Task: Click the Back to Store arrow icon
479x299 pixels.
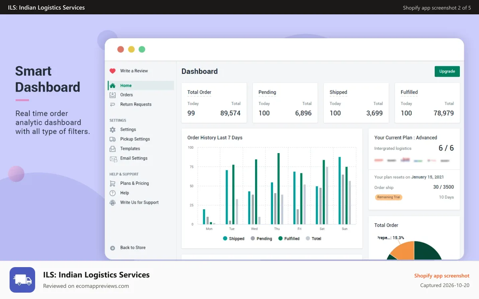Action: tap(113, 248)
